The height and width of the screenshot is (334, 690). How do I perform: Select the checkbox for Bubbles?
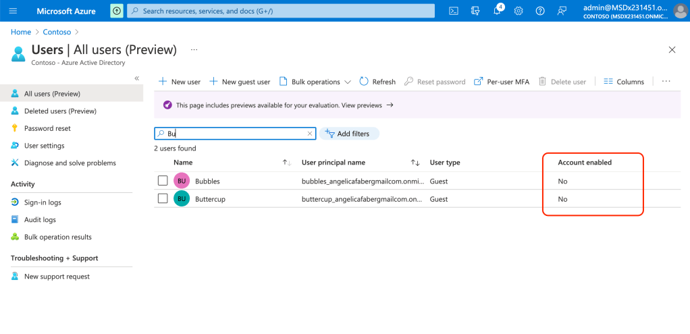click(163, 181)
